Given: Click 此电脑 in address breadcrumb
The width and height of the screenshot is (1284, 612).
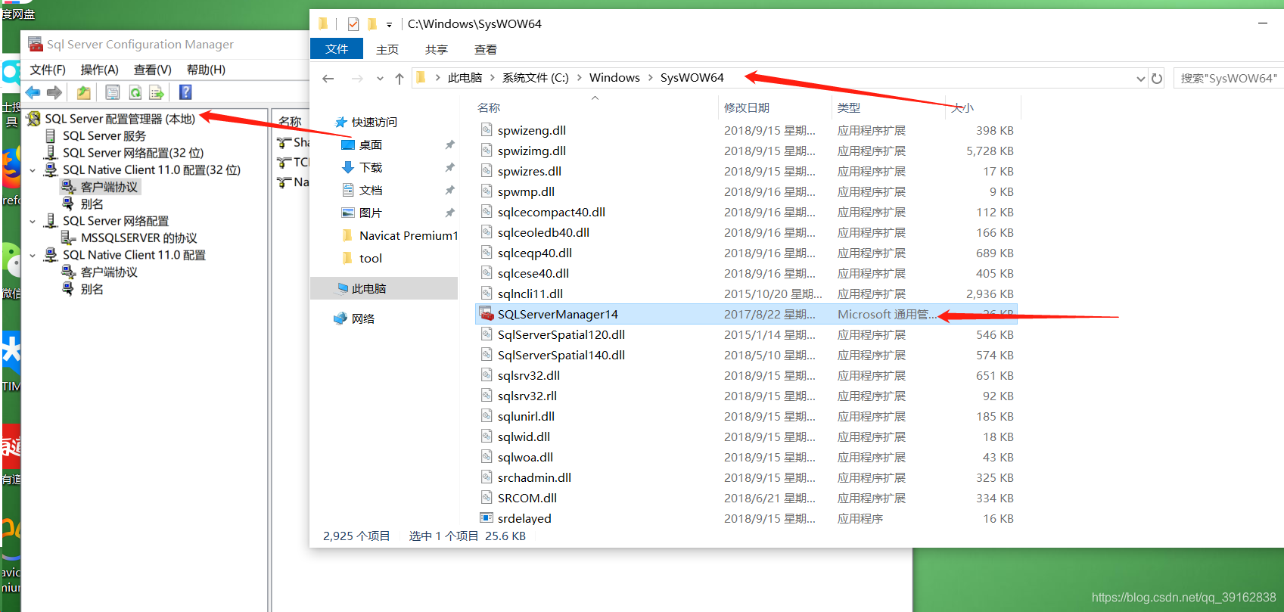Looking at the screenshot, I should click(x=465, y=77).
